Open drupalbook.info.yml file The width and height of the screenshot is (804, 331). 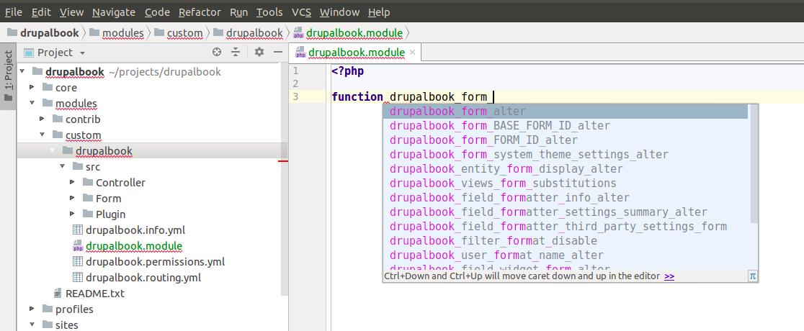coord(135,230)
